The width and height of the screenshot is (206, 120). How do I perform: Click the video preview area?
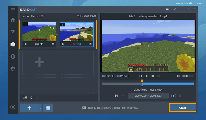[148, 46]
